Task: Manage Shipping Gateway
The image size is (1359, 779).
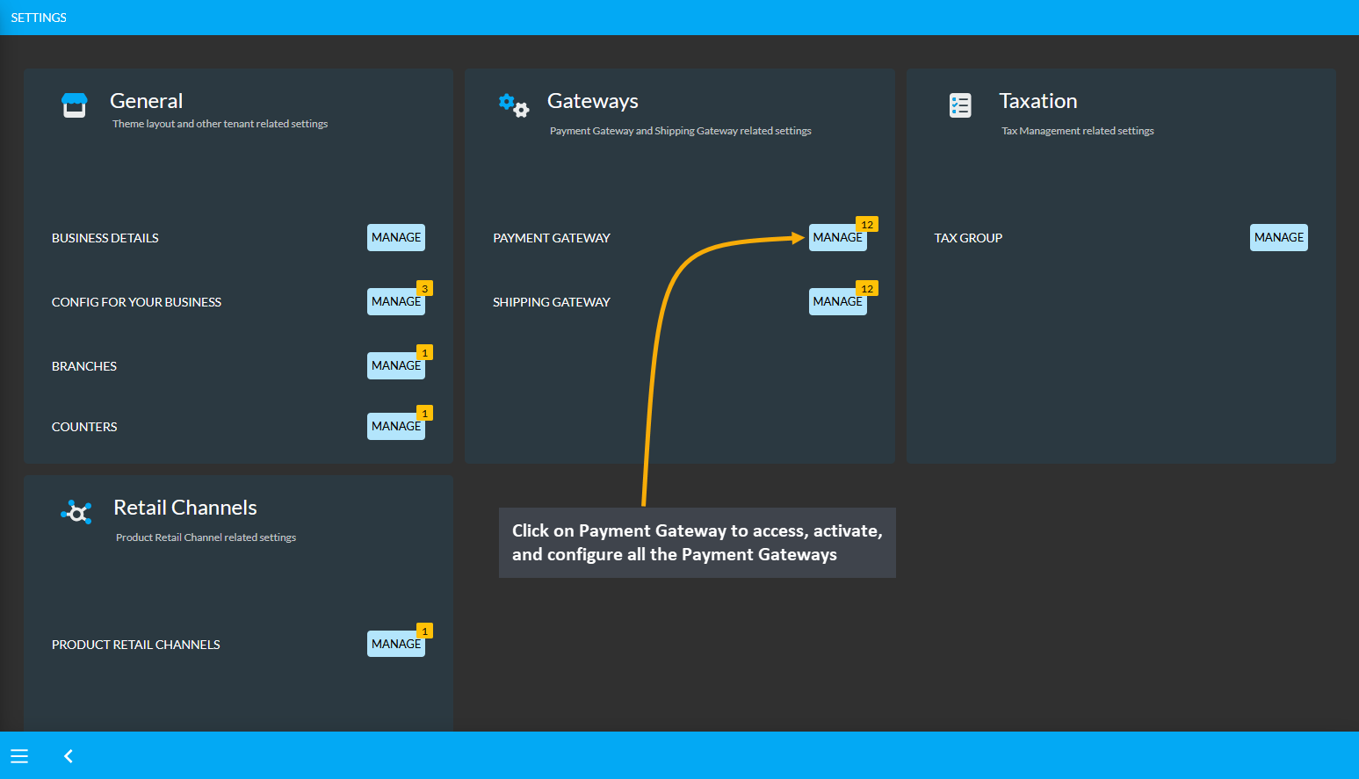Action: point(838,301)
